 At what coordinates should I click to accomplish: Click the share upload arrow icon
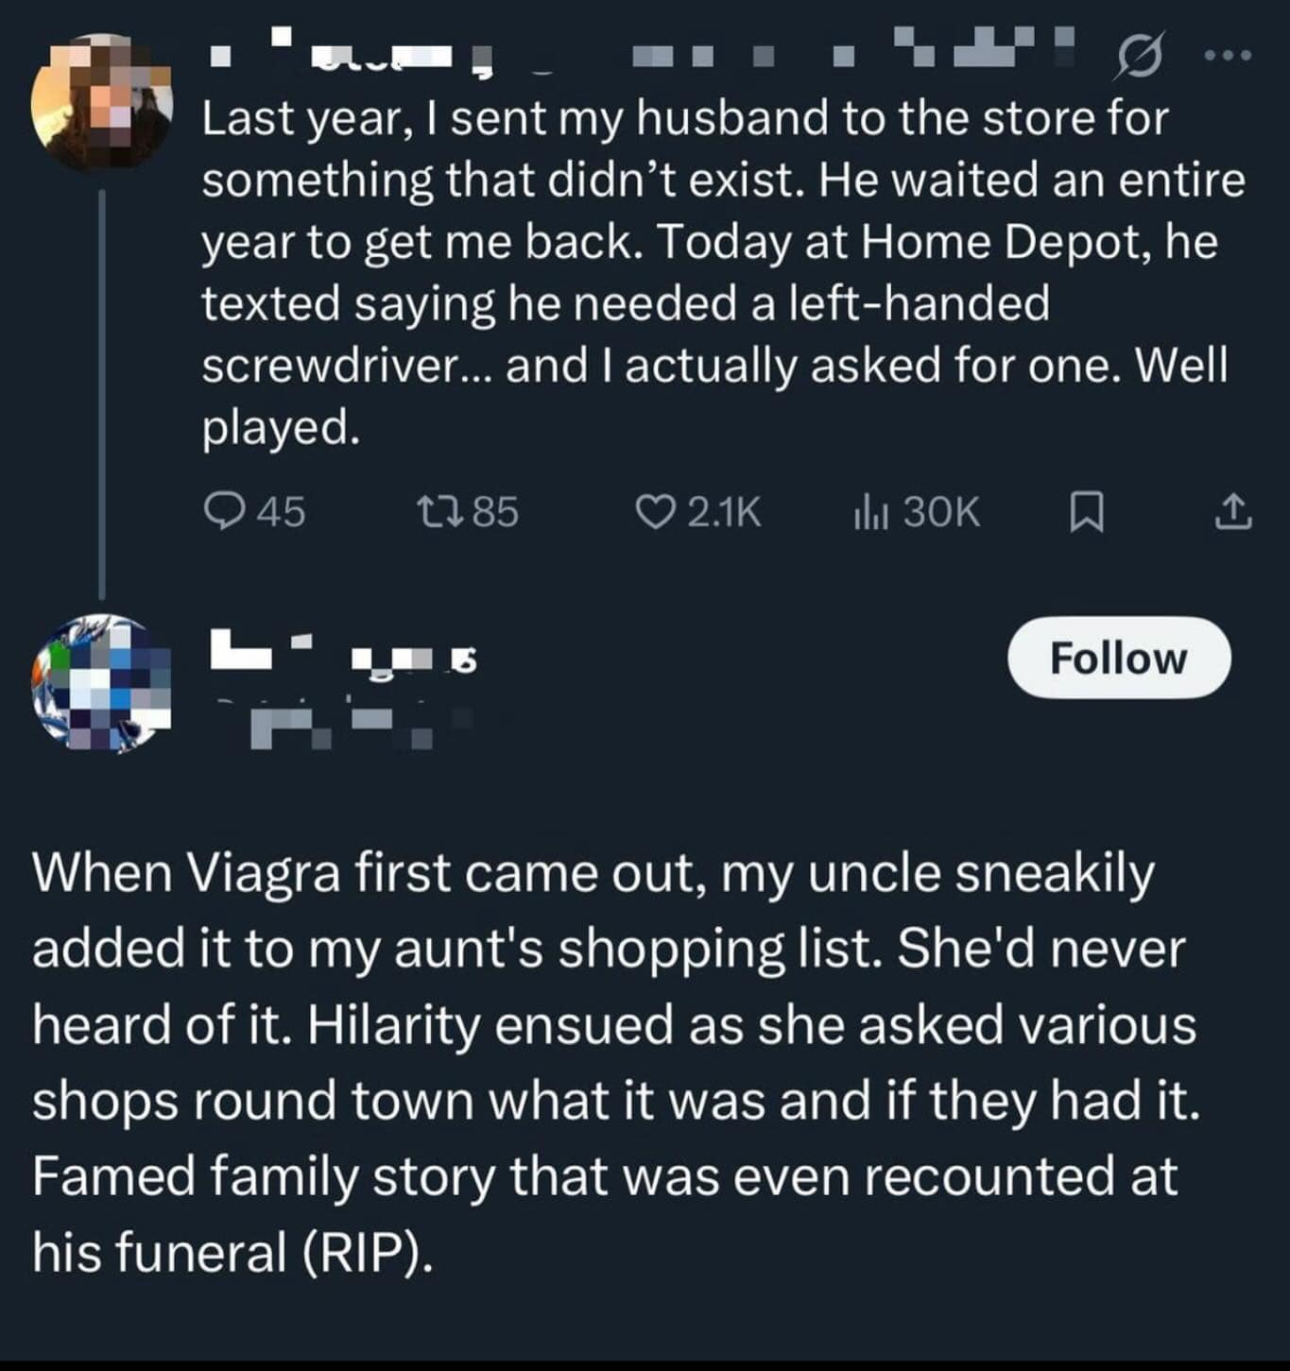[1231, 512]
